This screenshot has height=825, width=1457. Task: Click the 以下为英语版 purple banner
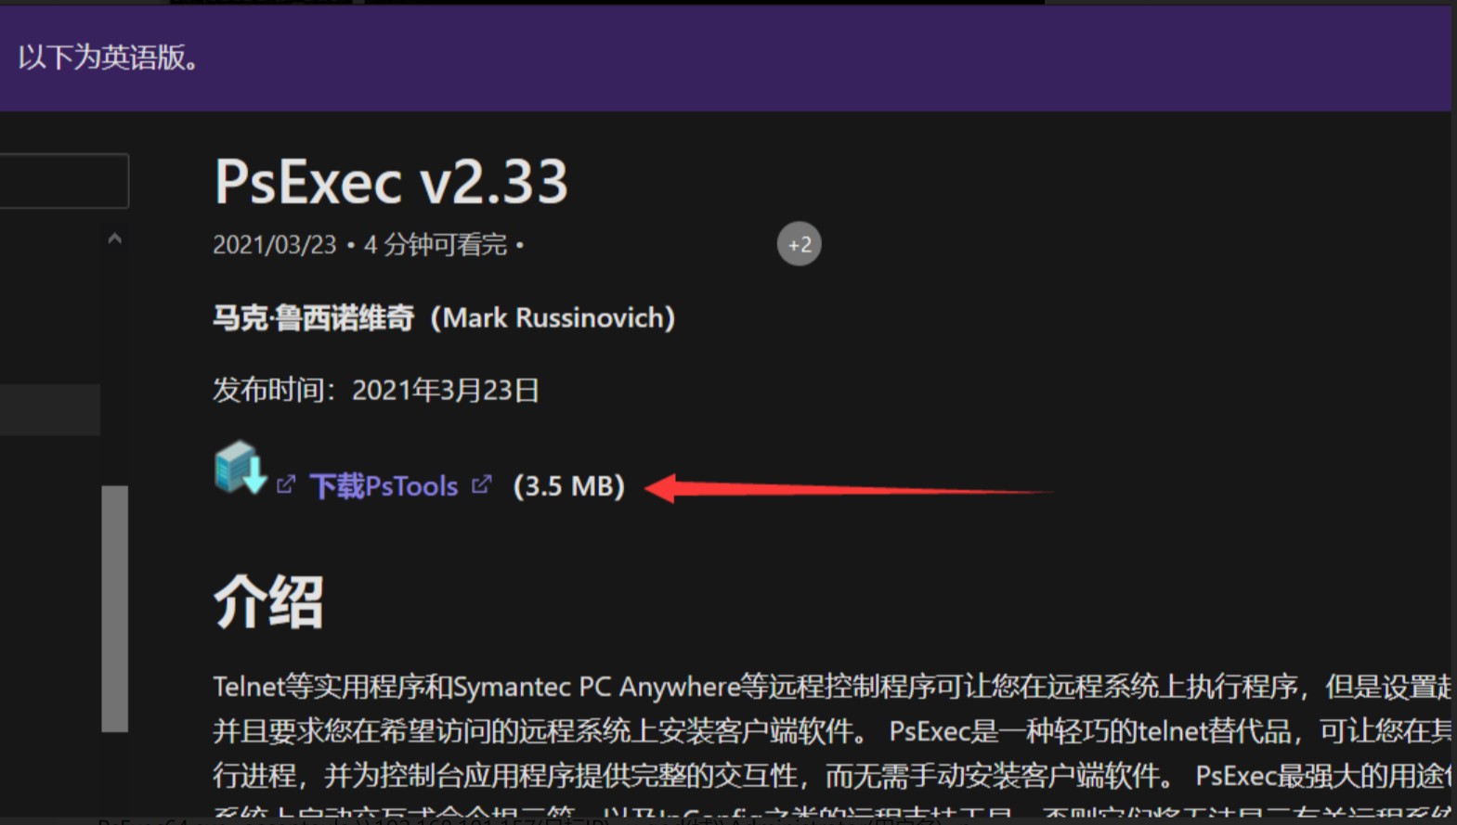(x=725, y=58)
